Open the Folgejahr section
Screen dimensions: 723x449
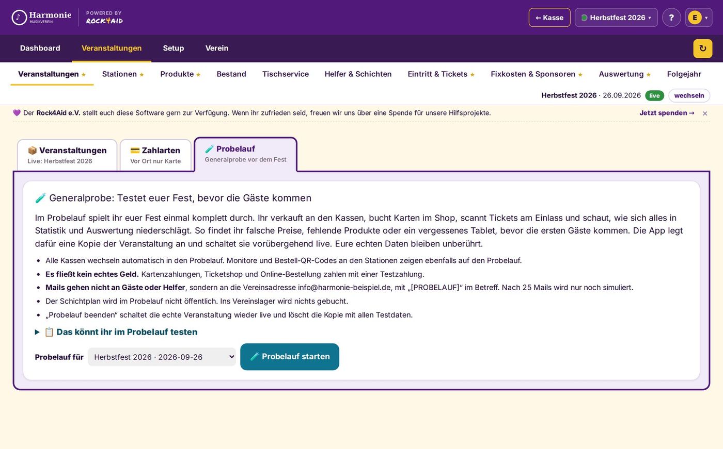(x=684, y=74)
